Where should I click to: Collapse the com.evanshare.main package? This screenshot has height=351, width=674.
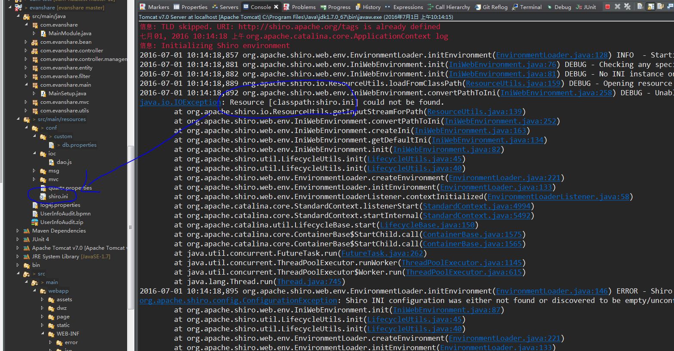[26, 85]
